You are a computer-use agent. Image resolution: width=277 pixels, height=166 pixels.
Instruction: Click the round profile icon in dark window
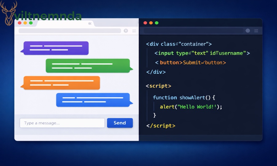pos(248,31)
